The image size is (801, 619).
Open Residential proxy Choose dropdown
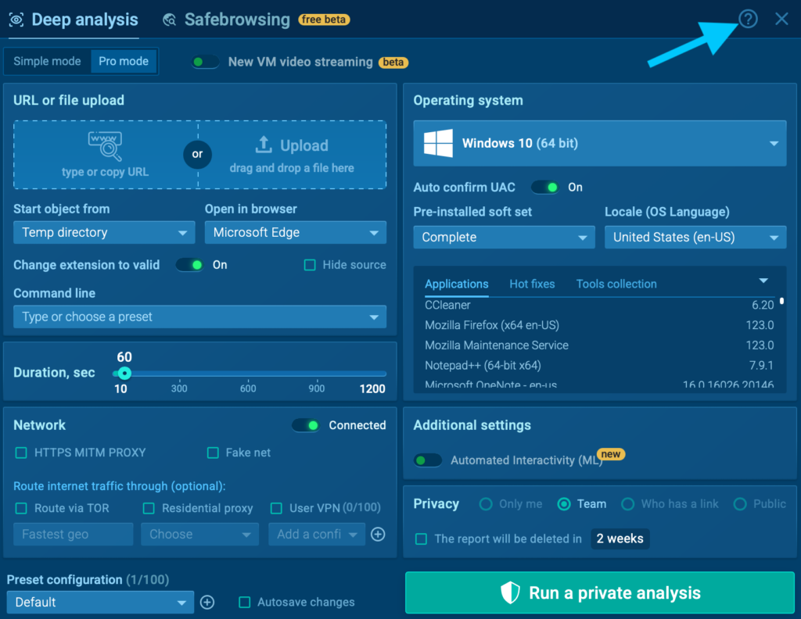(199, 535)
